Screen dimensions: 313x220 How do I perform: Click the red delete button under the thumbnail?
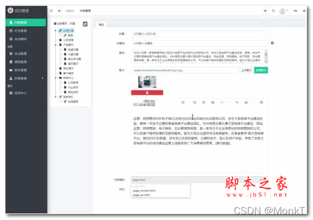point(147,92)
